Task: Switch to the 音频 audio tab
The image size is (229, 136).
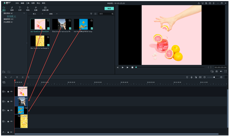Action: [12, 9]
